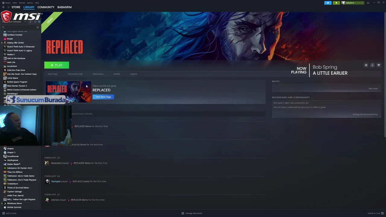Go forward with the right arrow
386x217 pixels.
[8, 7]
